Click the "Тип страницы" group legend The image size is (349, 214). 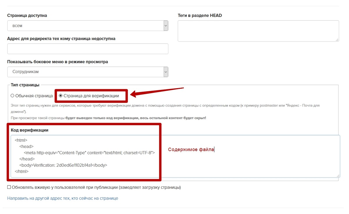[x=25, y=85]
